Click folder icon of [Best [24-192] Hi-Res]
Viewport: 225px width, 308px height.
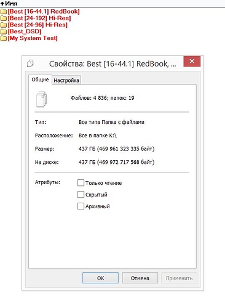(x=4, y=18)
